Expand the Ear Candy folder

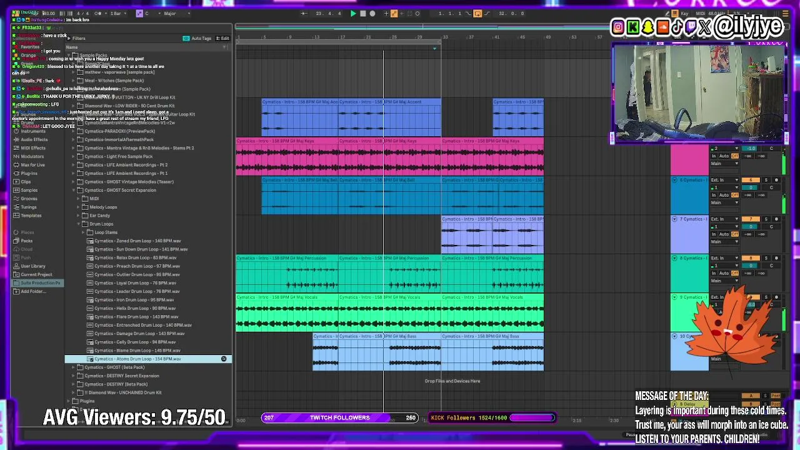click(x=78, y=216)
